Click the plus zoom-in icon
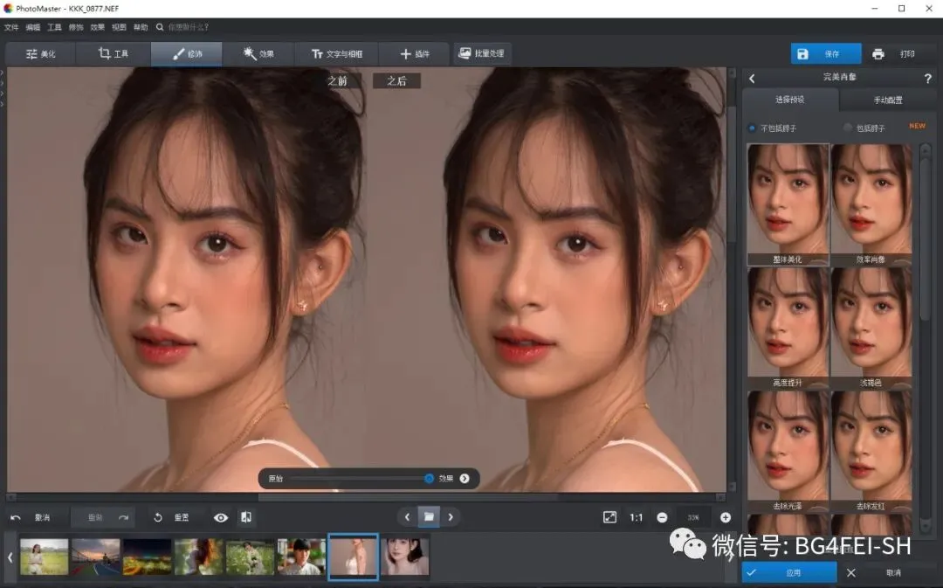The image size is (943, 588). point(726,517)
